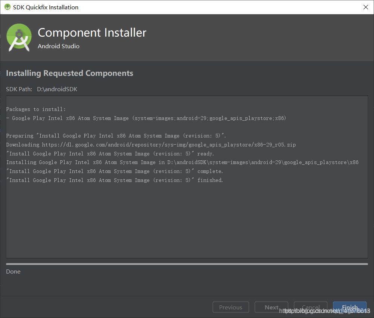The width and height of the screenshot is (374, 318).
Task: Click the 'SDK Quickfix Installation' window title
Action: coord(46,7)
